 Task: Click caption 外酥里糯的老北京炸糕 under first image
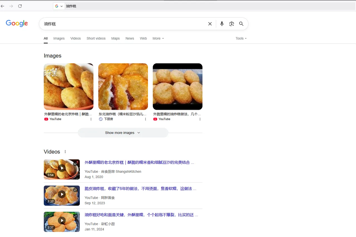tap(68, 114)
